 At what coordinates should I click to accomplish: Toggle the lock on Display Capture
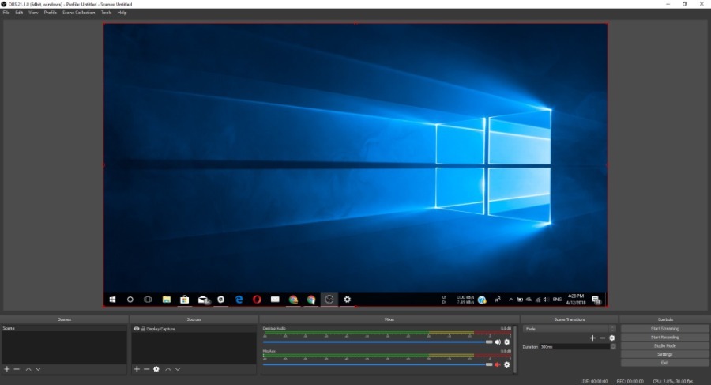point(143,329)
